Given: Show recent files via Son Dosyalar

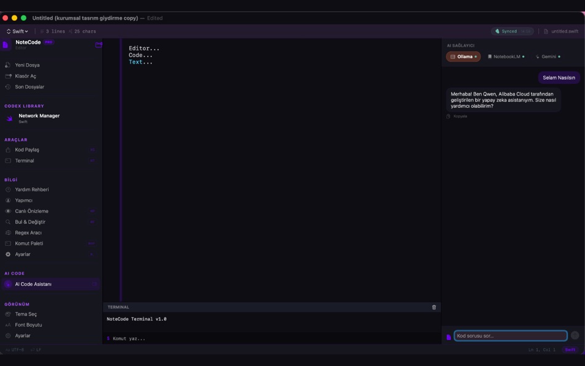Looking at the screenshot, I should (50, 87).
